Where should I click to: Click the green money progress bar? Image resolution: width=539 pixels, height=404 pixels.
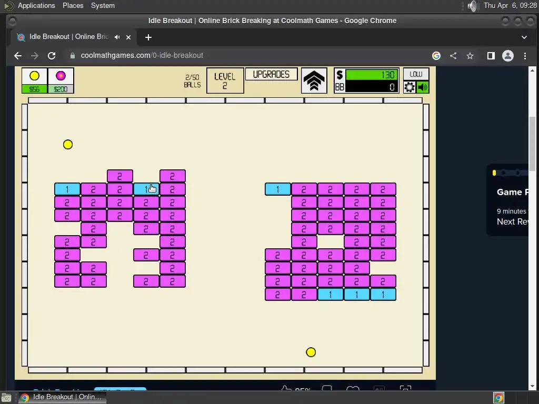(372, 75)
